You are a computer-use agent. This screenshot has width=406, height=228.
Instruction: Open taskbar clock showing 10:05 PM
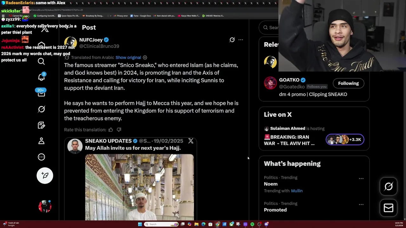[x=399, y=224]
